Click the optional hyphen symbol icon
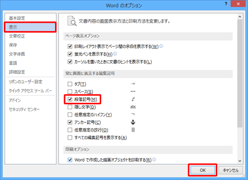 point(133,114)
